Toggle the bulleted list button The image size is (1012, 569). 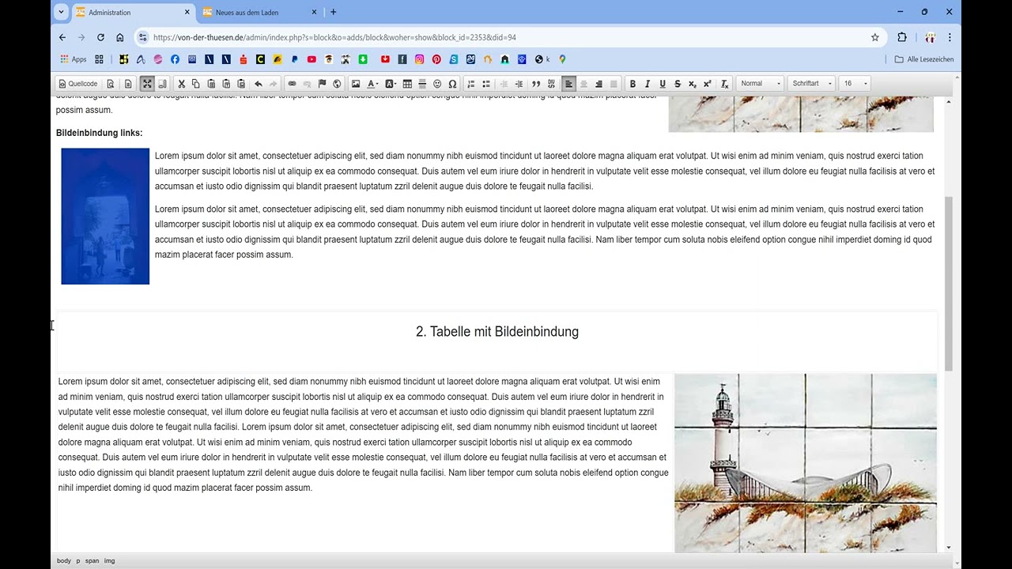pyautogui.click(x=486, y=84)
